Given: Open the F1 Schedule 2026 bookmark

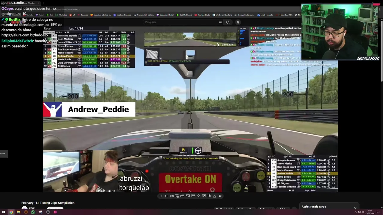Looking at the screenshot, I should click(x=284, y=15).
